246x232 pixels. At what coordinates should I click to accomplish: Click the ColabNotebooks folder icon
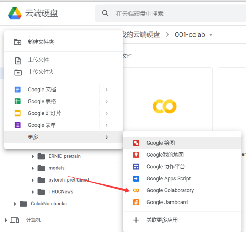coord(23,204)
